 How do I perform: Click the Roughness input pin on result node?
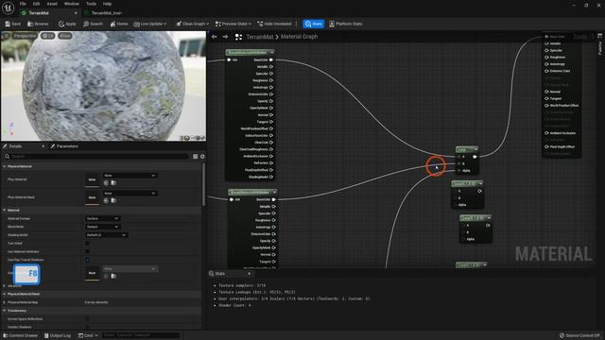point(546,57)
